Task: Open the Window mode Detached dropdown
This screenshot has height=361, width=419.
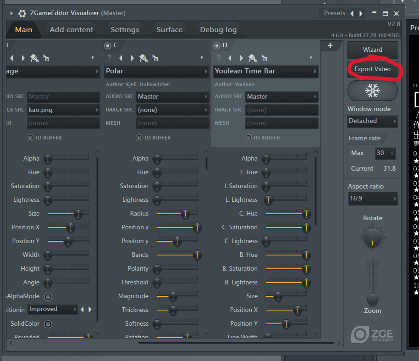Action: [x=373, y=121]
